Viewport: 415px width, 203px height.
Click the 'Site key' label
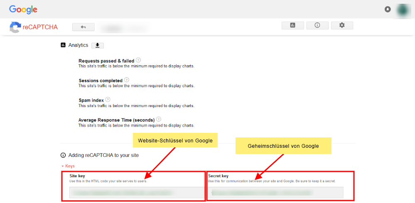point(77,176)
